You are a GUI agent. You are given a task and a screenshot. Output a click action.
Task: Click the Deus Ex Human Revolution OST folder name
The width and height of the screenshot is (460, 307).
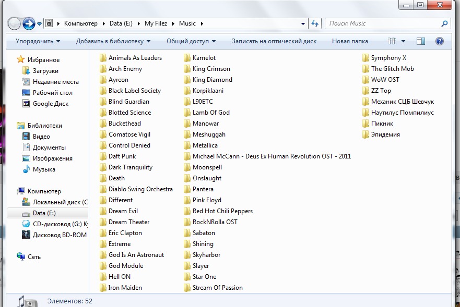coord(272,156)
